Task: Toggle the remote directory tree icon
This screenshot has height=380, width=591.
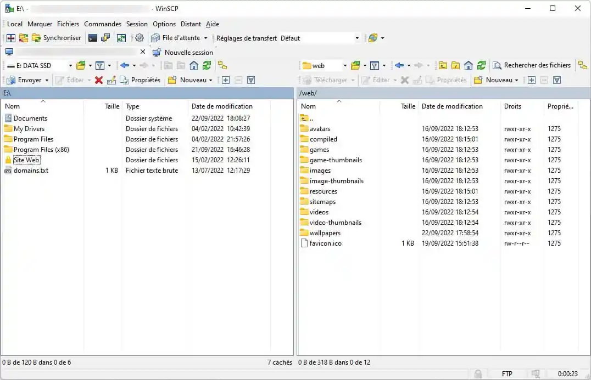Action: coord(583,65)
